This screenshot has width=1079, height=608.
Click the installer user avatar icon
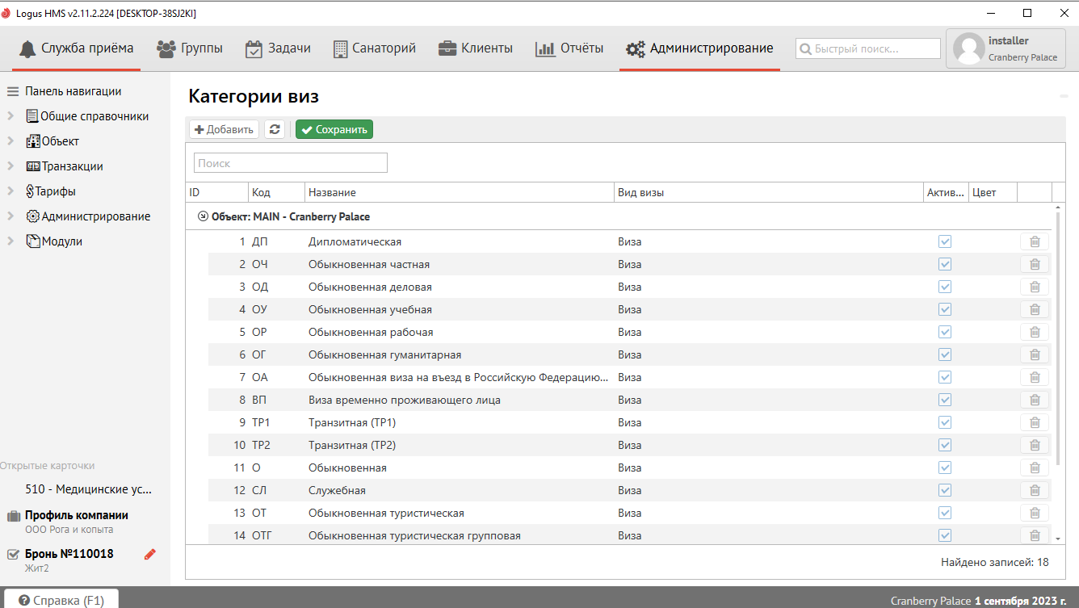968,48
